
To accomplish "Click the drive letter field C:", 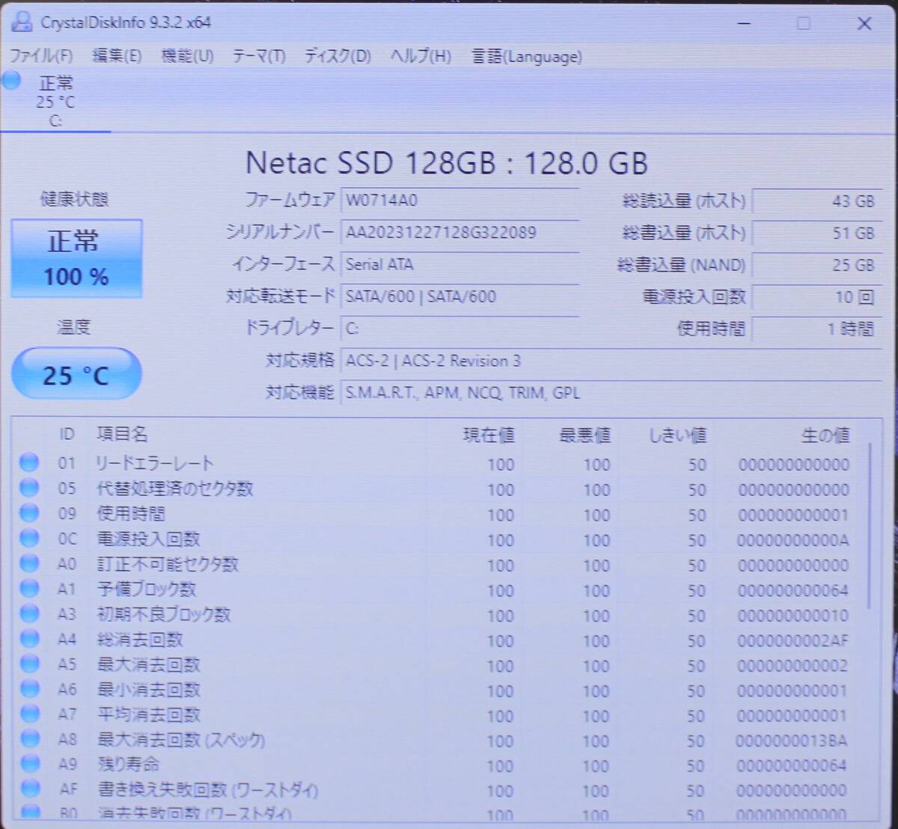I will (x=459, y=328).
